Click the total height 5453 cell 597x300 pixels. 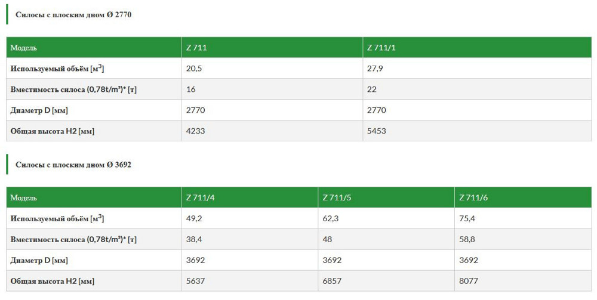376,131
